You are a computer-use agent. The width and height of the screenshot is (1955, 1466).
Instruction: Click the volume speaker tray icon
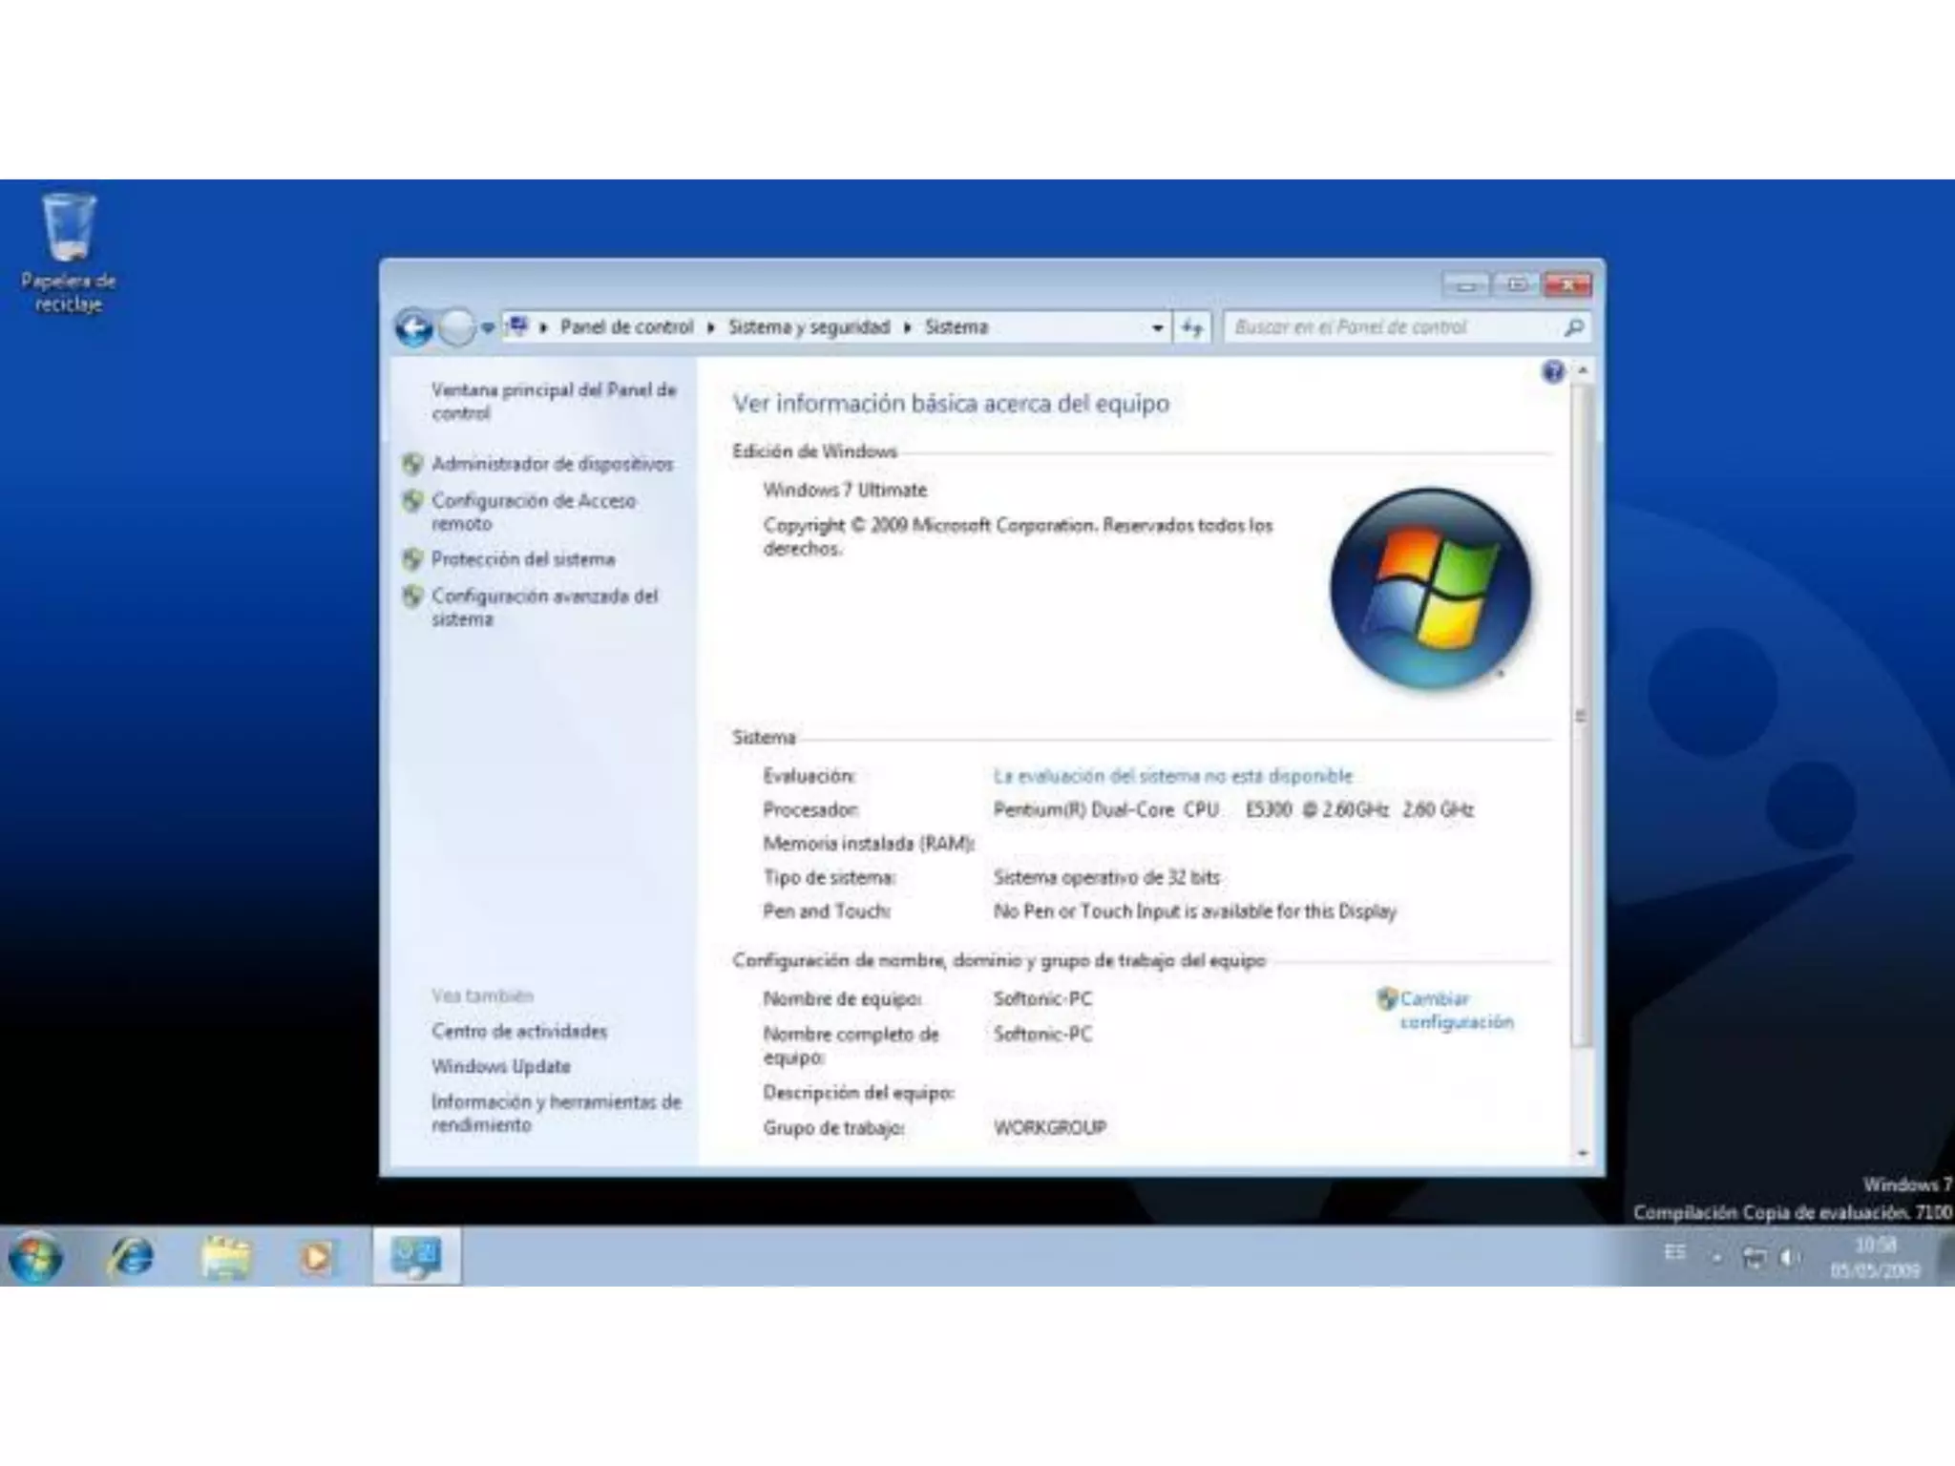point(1790,1258)
